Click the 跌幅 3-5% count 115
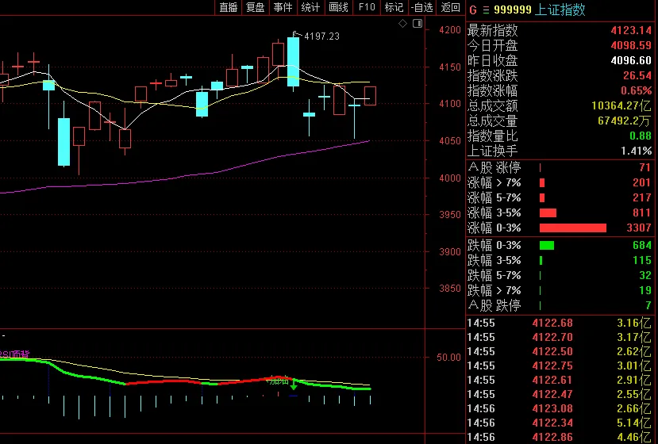 click(x=642, y=260)
